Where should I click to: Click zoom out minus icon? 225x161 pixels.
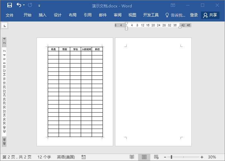(x=165, y=157)
